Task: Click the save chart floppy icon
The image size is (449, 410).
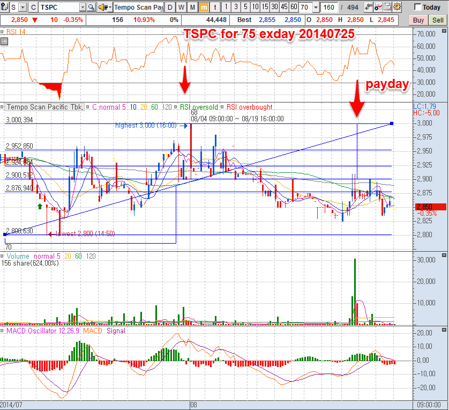Action: (x=387, y=7)
